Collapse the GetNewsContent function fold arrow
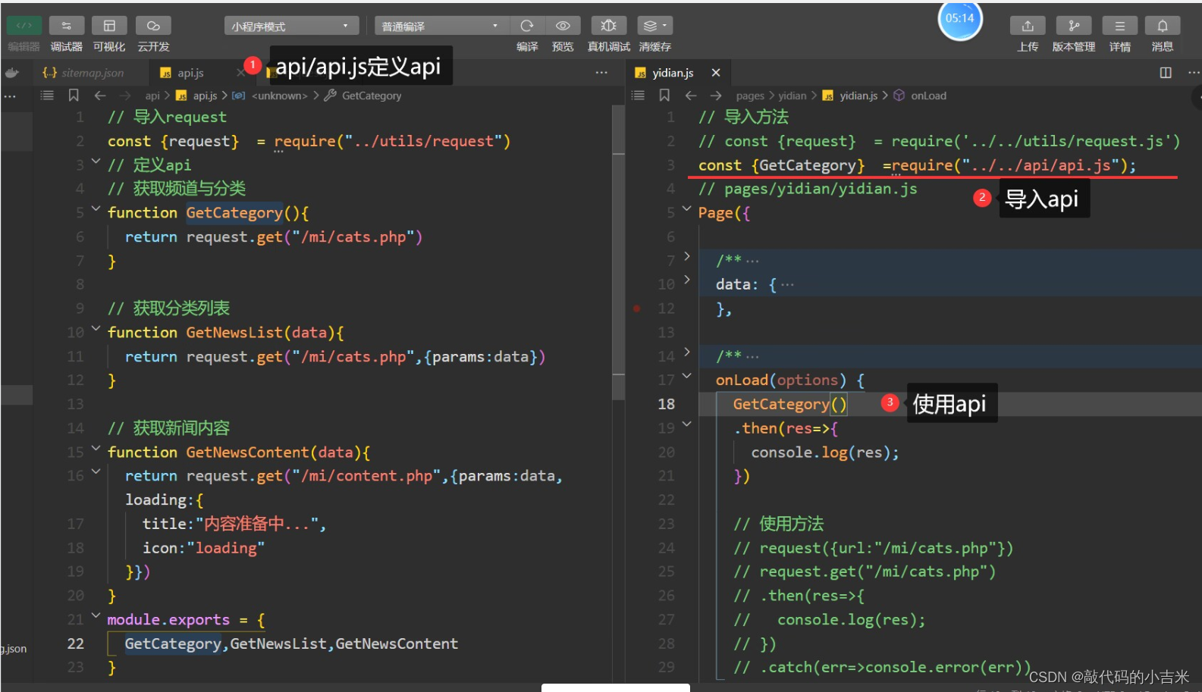 96,448
